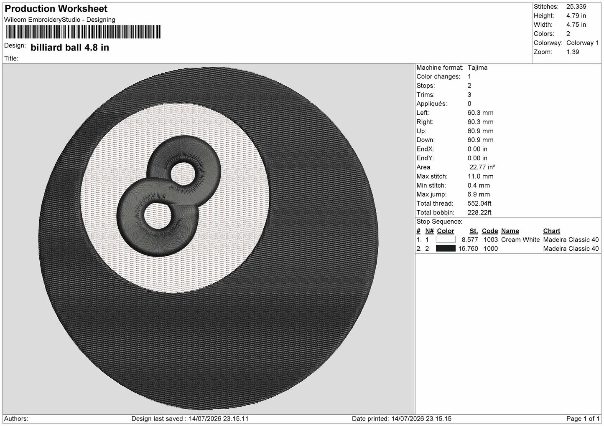
Task: Click the 'Production Worksheet' heading
Action: click(x=56, y=9)
